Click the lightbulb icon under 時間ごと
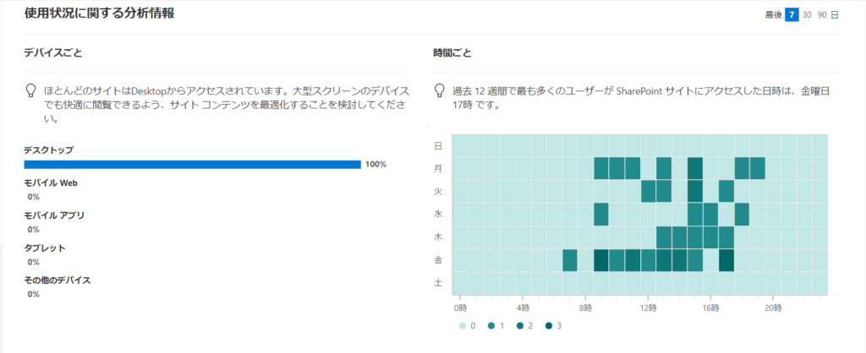This screenshot has width=866, height=353. pyautogui.click(x=440, y=90)
